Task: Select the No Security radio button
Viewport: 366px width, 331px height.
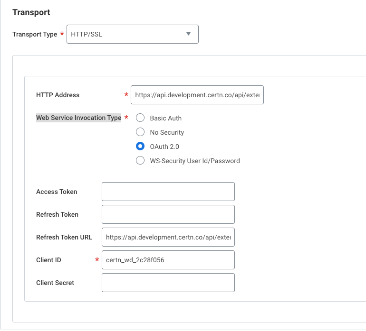Action: pos(140,132)
